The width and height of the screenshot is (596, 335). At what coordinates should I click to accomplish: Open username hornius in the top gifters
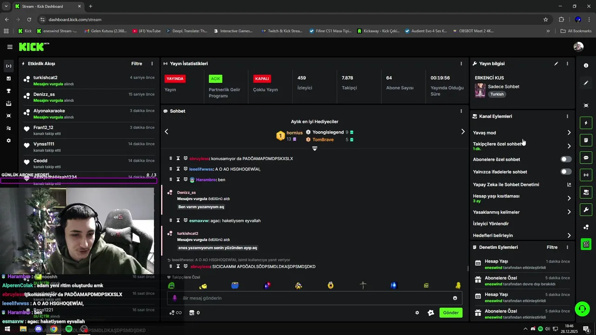294,133
